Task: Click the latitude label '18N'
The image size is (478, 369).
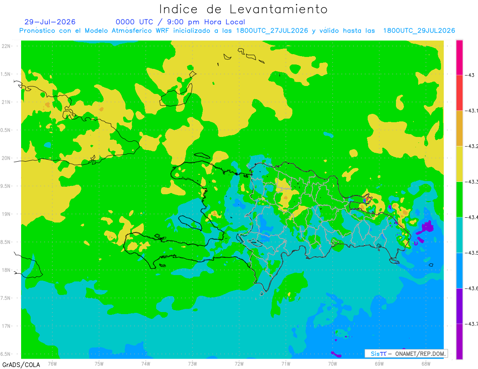Action: 7,270
